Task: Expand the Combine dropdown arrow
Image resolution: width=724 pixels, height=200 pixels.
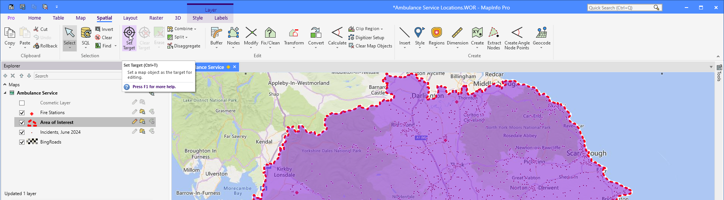Action: tap(195, 29)
